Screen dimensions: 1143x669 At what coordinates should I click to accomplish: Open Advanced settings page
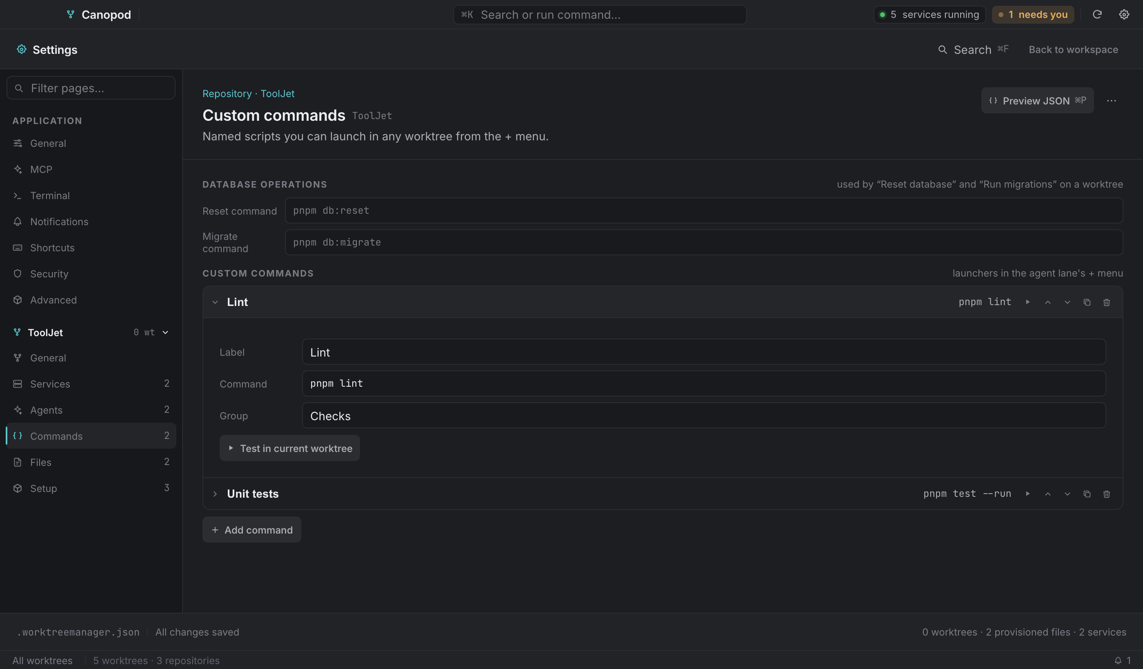pyautogui.click(x=91, y=299)
